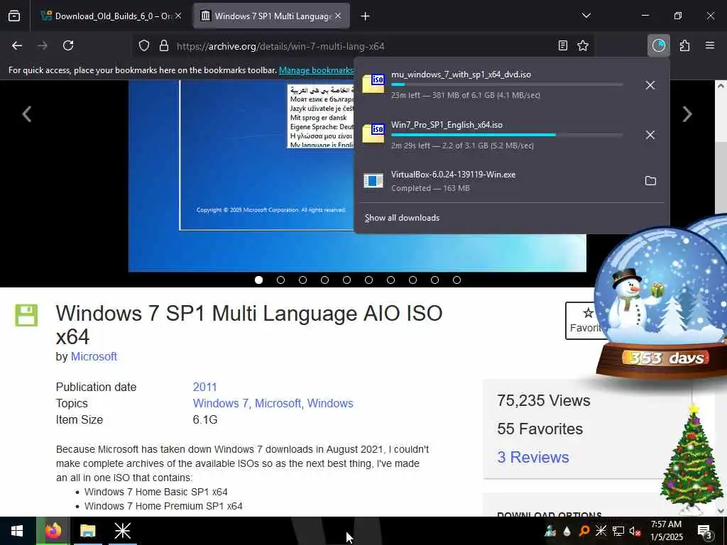Click the Windows 7 setup screenshot image
The height and width of the screenshot is (545, 727).
[241, 176]
